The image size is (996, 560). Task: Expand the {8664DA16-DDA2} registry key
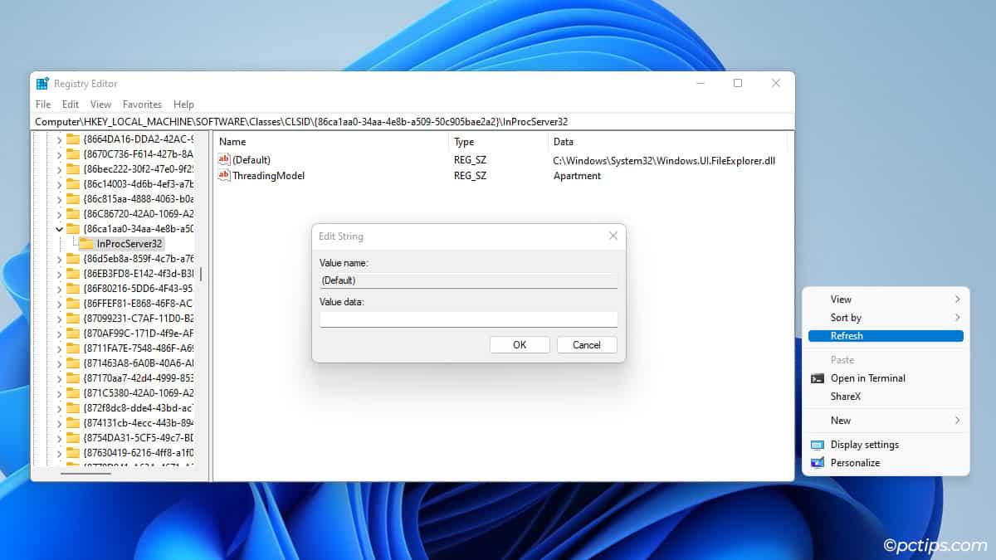[x=58, y=141]
